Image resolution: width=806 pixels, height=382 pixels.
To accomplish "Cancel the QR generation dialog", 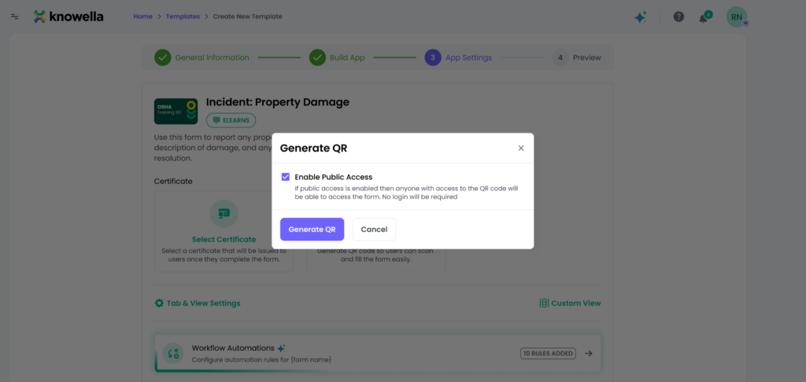I will pos(374,230).
